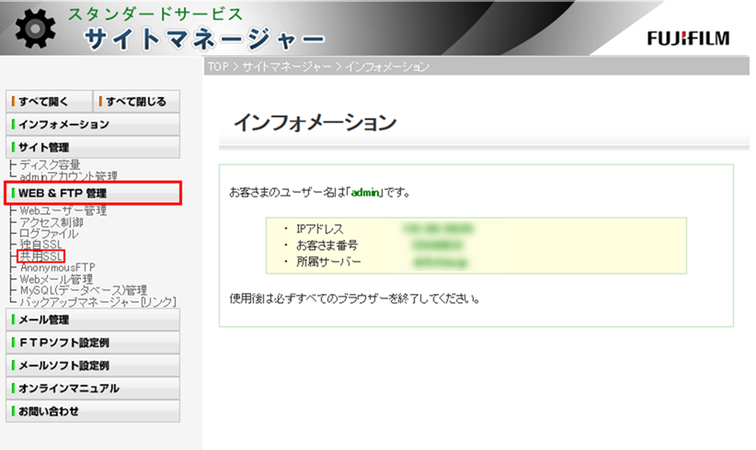
Task: Open the オンラインマニュアル menu
Action: point(92,388)
